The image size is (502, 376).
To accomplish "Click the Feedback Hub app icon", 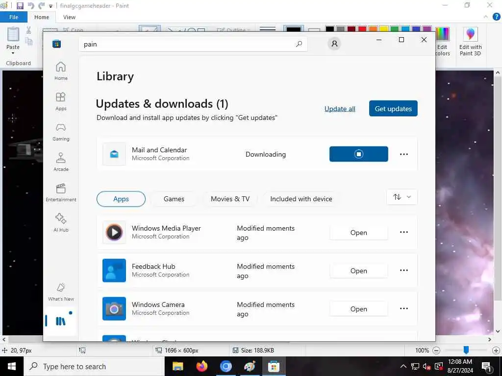I will [x=114, y=270].
